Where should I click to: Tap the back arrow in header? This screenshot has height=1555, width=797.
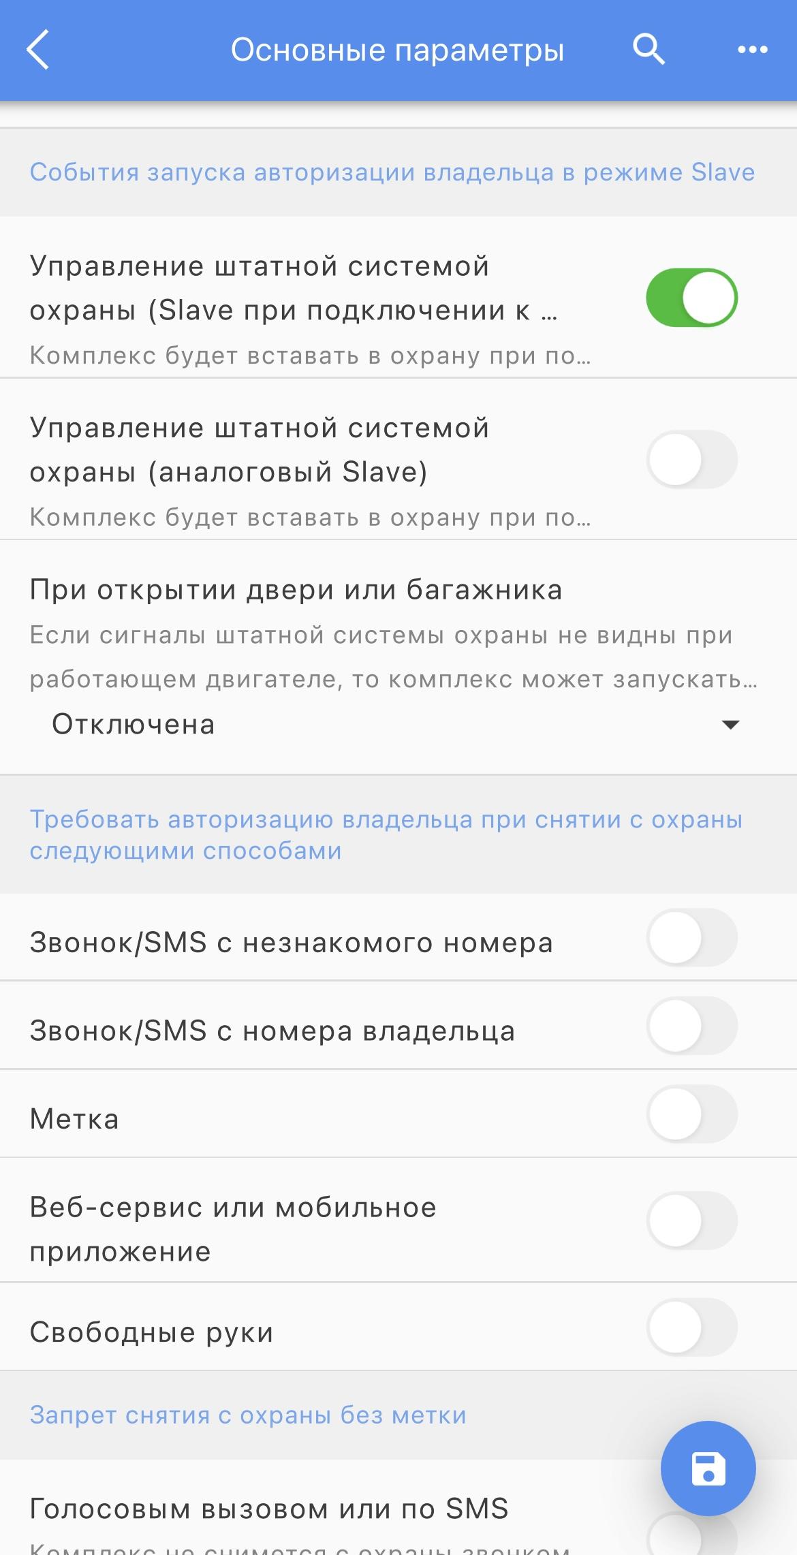pos(38,50)
